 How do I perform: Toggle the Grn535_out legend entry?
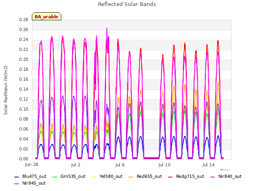click(x=69, y=177)
